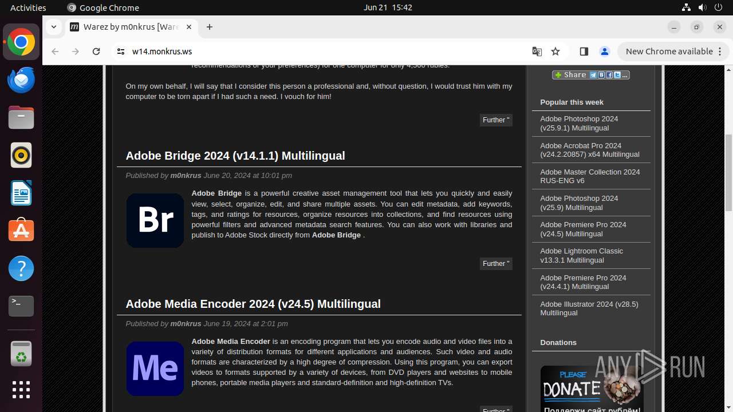Click the page vertical scrollbar thumb

[728, 172]
